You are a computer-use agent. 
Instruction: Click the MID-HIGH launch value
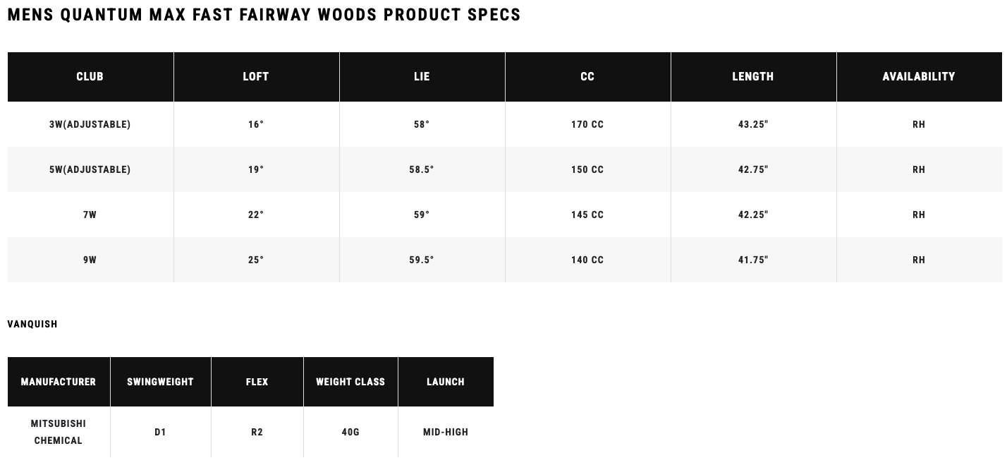pos(446,432)
